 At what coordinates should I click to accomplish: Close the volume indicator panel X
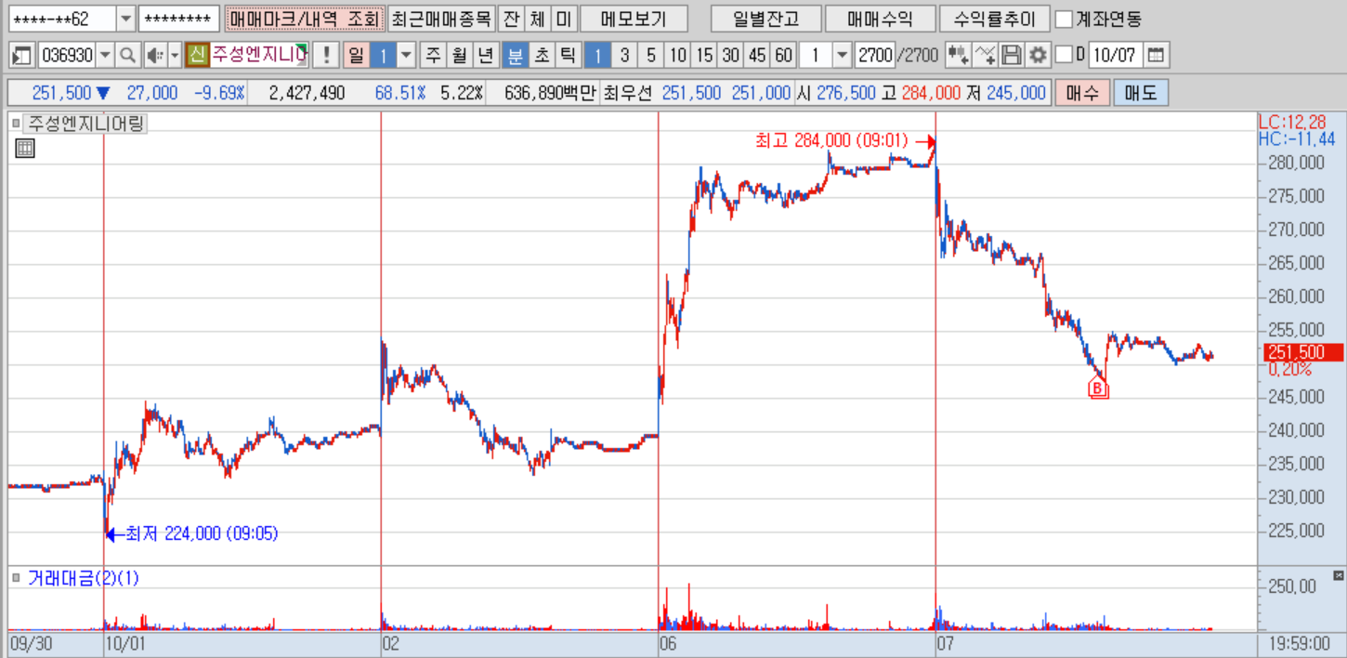click(x=1340, y=576)
